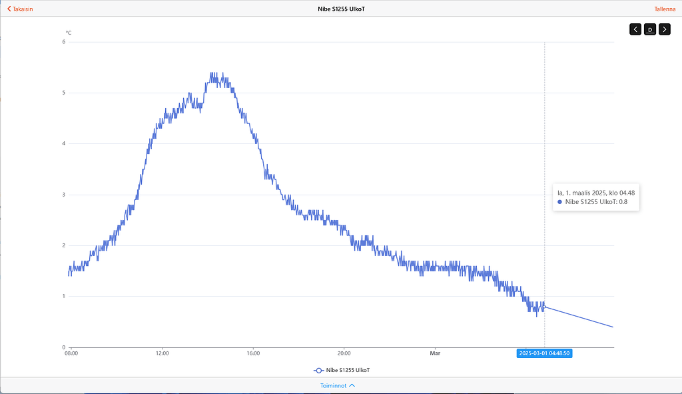Image resolution: width=682 pixels, height=394 pixels.
Task: Click the legend line marker icon
Action: tap(318, 370)
